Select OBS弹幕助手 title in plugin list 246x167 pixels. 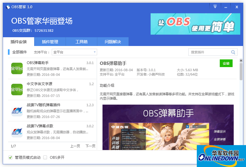(x=38, y=63)
